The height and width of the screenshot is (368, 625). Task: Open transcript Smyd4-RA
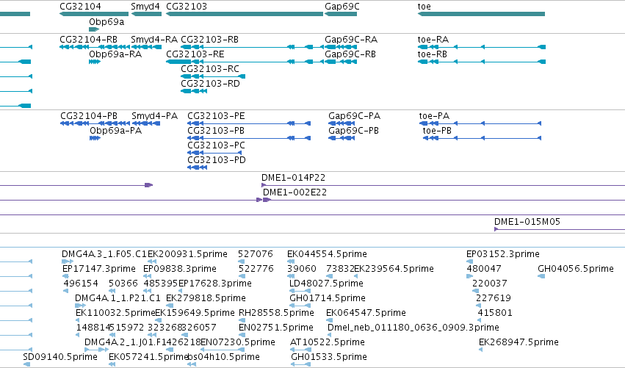pyautogui.click(x=154, y=40)
